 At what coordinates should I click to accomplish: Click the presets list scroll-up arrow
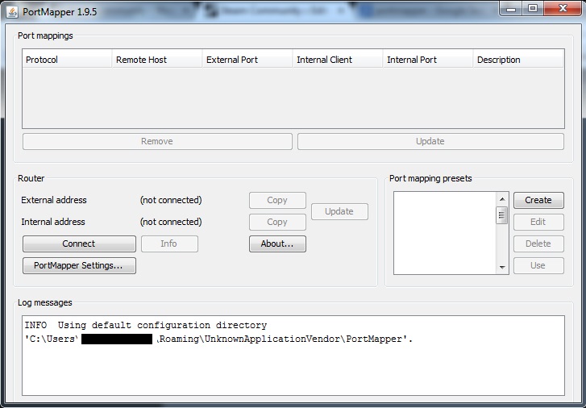point(502,199)
